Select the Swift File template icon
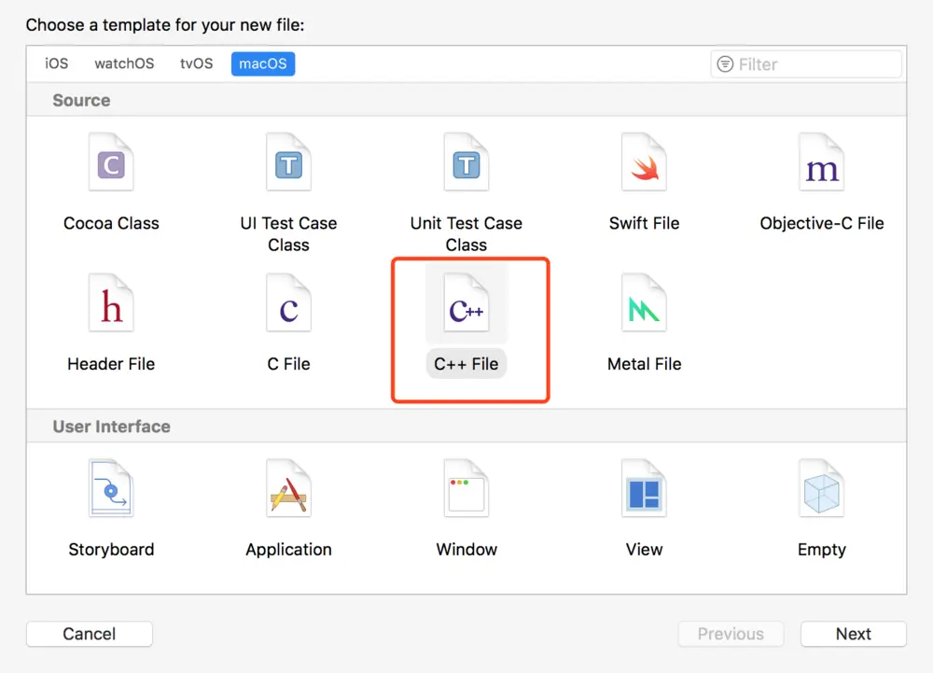The image size is (933, 673). [x=644, y=166]
